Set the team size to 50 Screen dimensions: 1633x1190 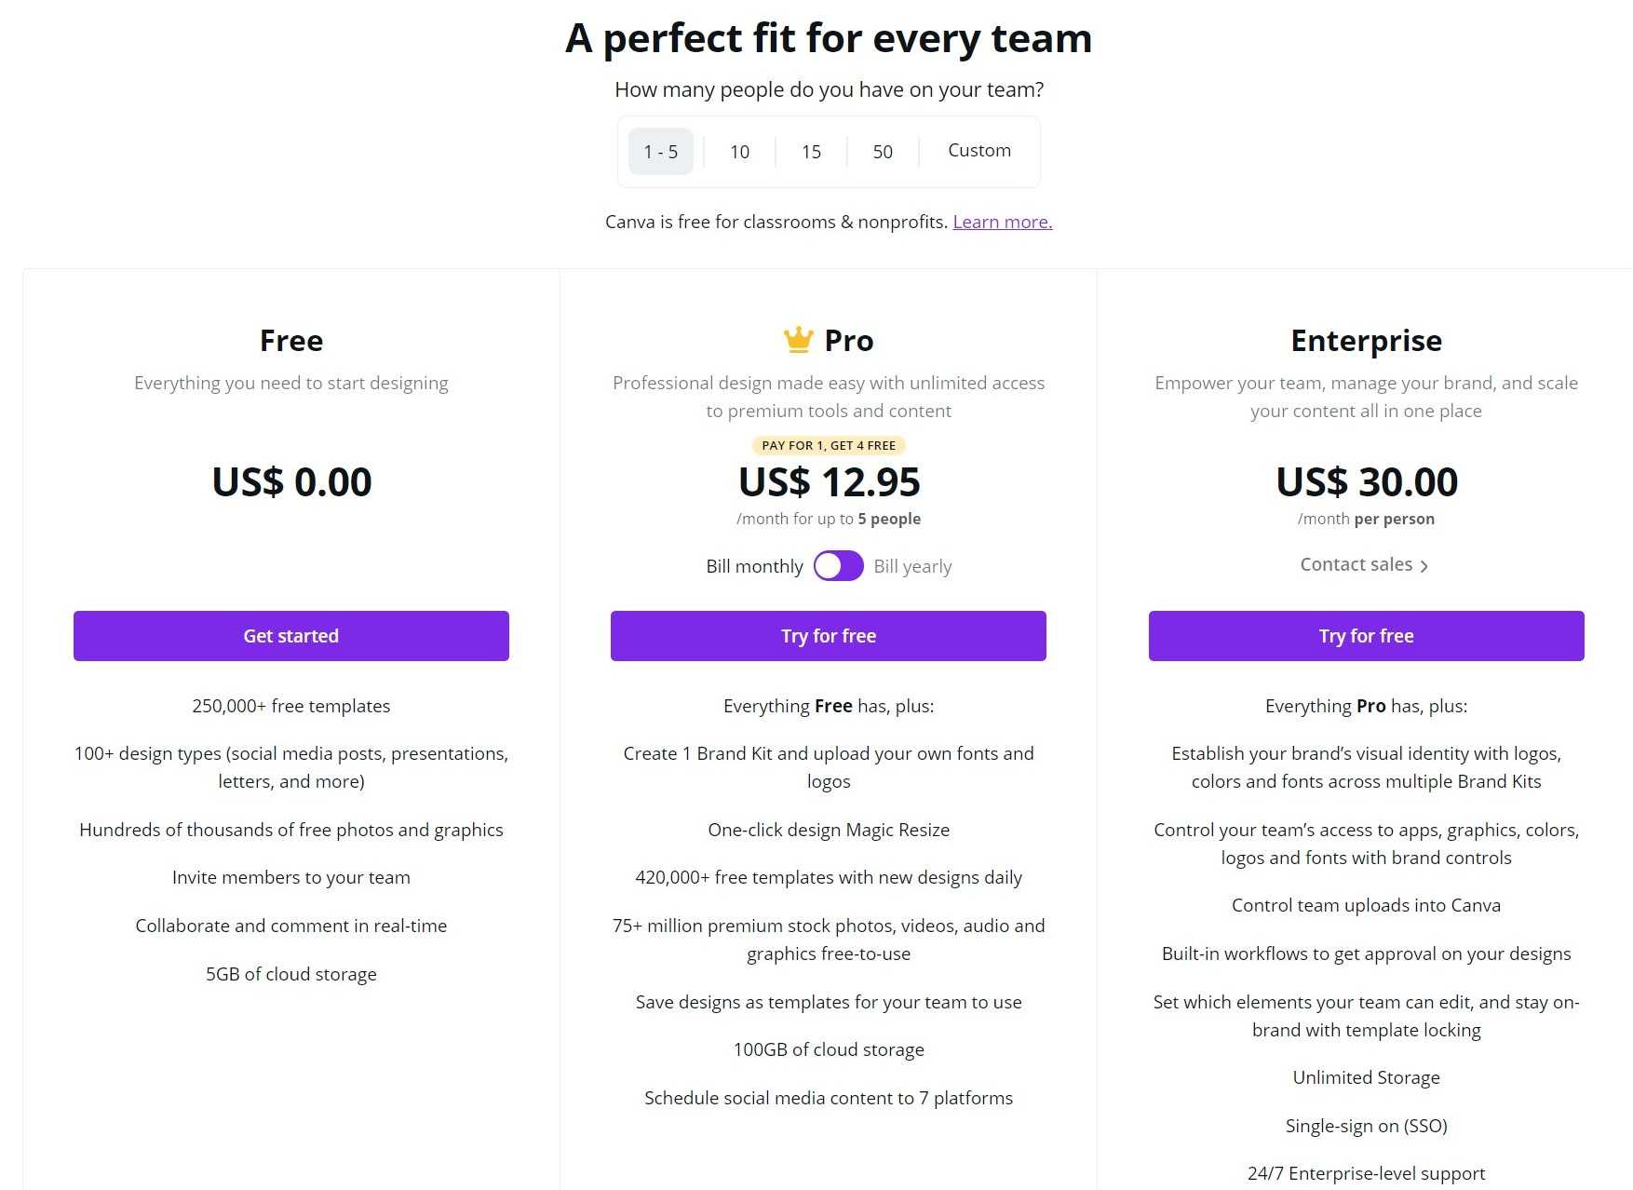(883, 152)
